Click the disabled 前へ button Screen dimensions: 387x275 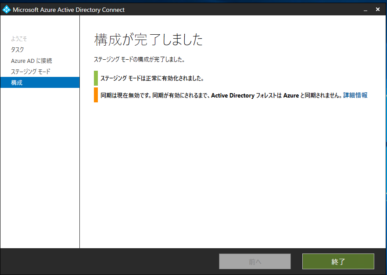point(254,261)
